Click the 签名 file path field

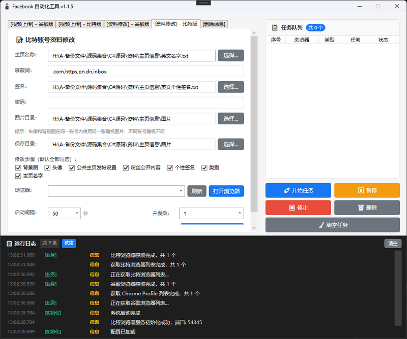132,87
